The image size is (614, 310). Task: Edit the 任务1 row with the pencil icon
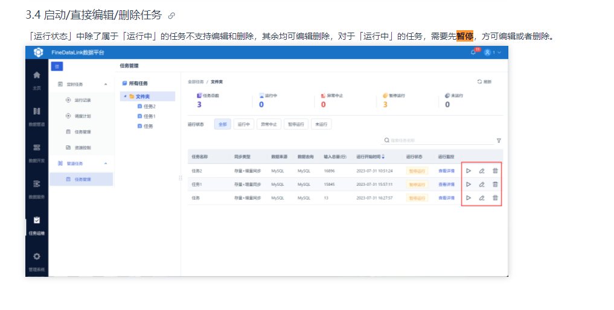tap(482, 185)
